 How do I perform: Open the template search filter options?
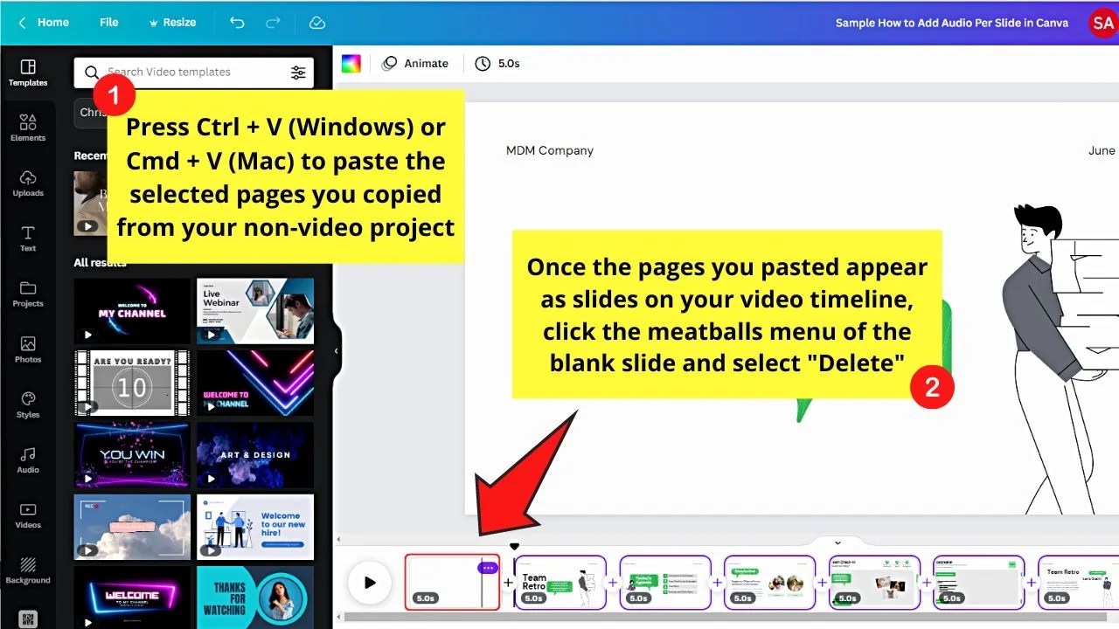(x=297, y=73)
